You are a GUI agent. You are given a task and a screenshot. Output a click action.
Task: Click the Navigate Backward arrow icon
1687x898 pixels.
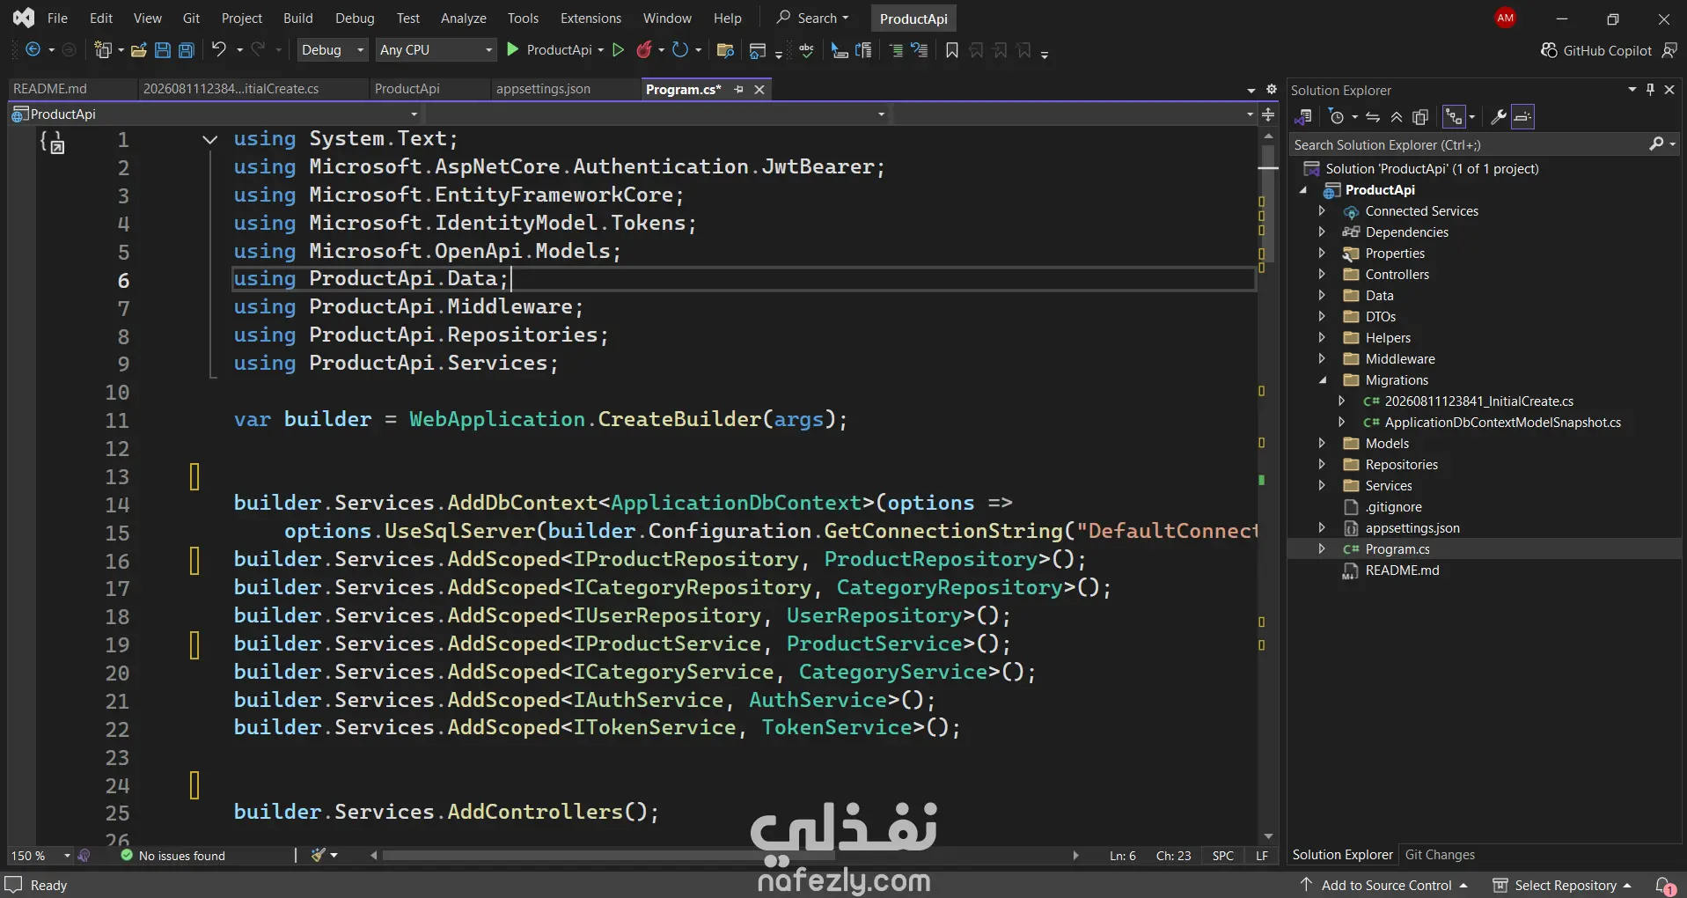(33, 50)
